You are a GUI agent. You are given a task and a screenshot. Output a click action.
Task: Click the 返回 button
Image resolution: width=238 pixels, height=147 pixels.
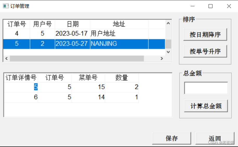tap(215, 138)
